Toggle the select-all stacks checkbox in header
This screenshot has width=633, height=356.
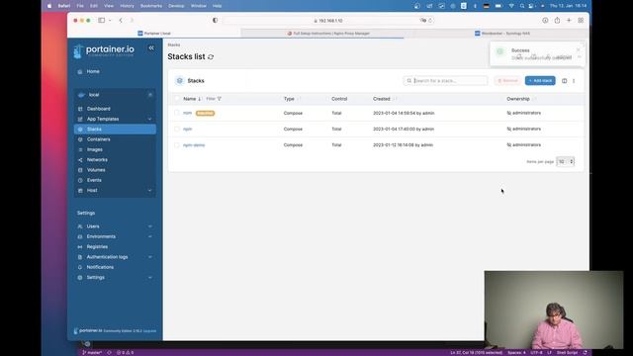[177, 99]
